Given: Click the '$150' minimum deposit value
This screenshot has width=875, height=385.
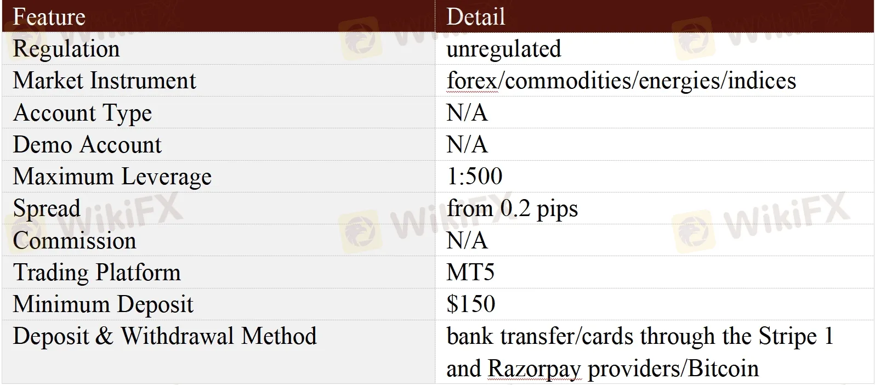Looking at the screenshot, I should coord(470,304).
